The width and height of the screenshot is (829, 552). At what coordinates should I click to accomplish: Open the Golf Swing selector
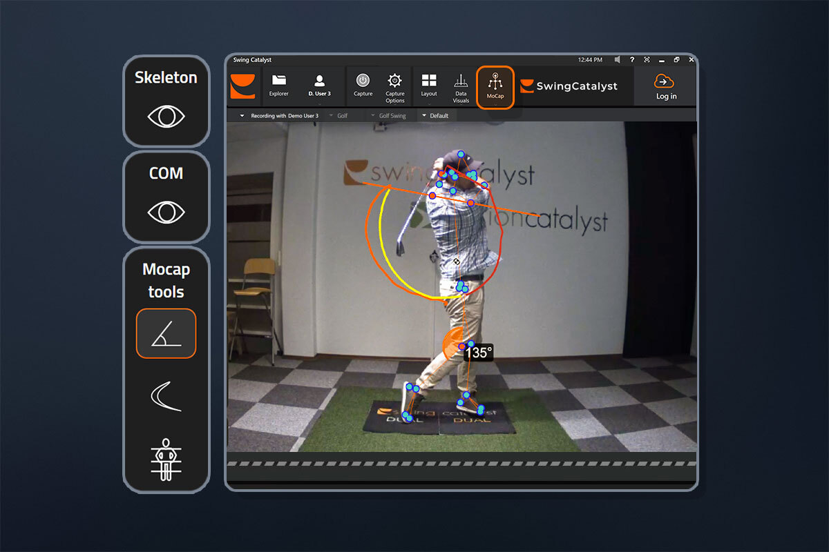(388, 116)
